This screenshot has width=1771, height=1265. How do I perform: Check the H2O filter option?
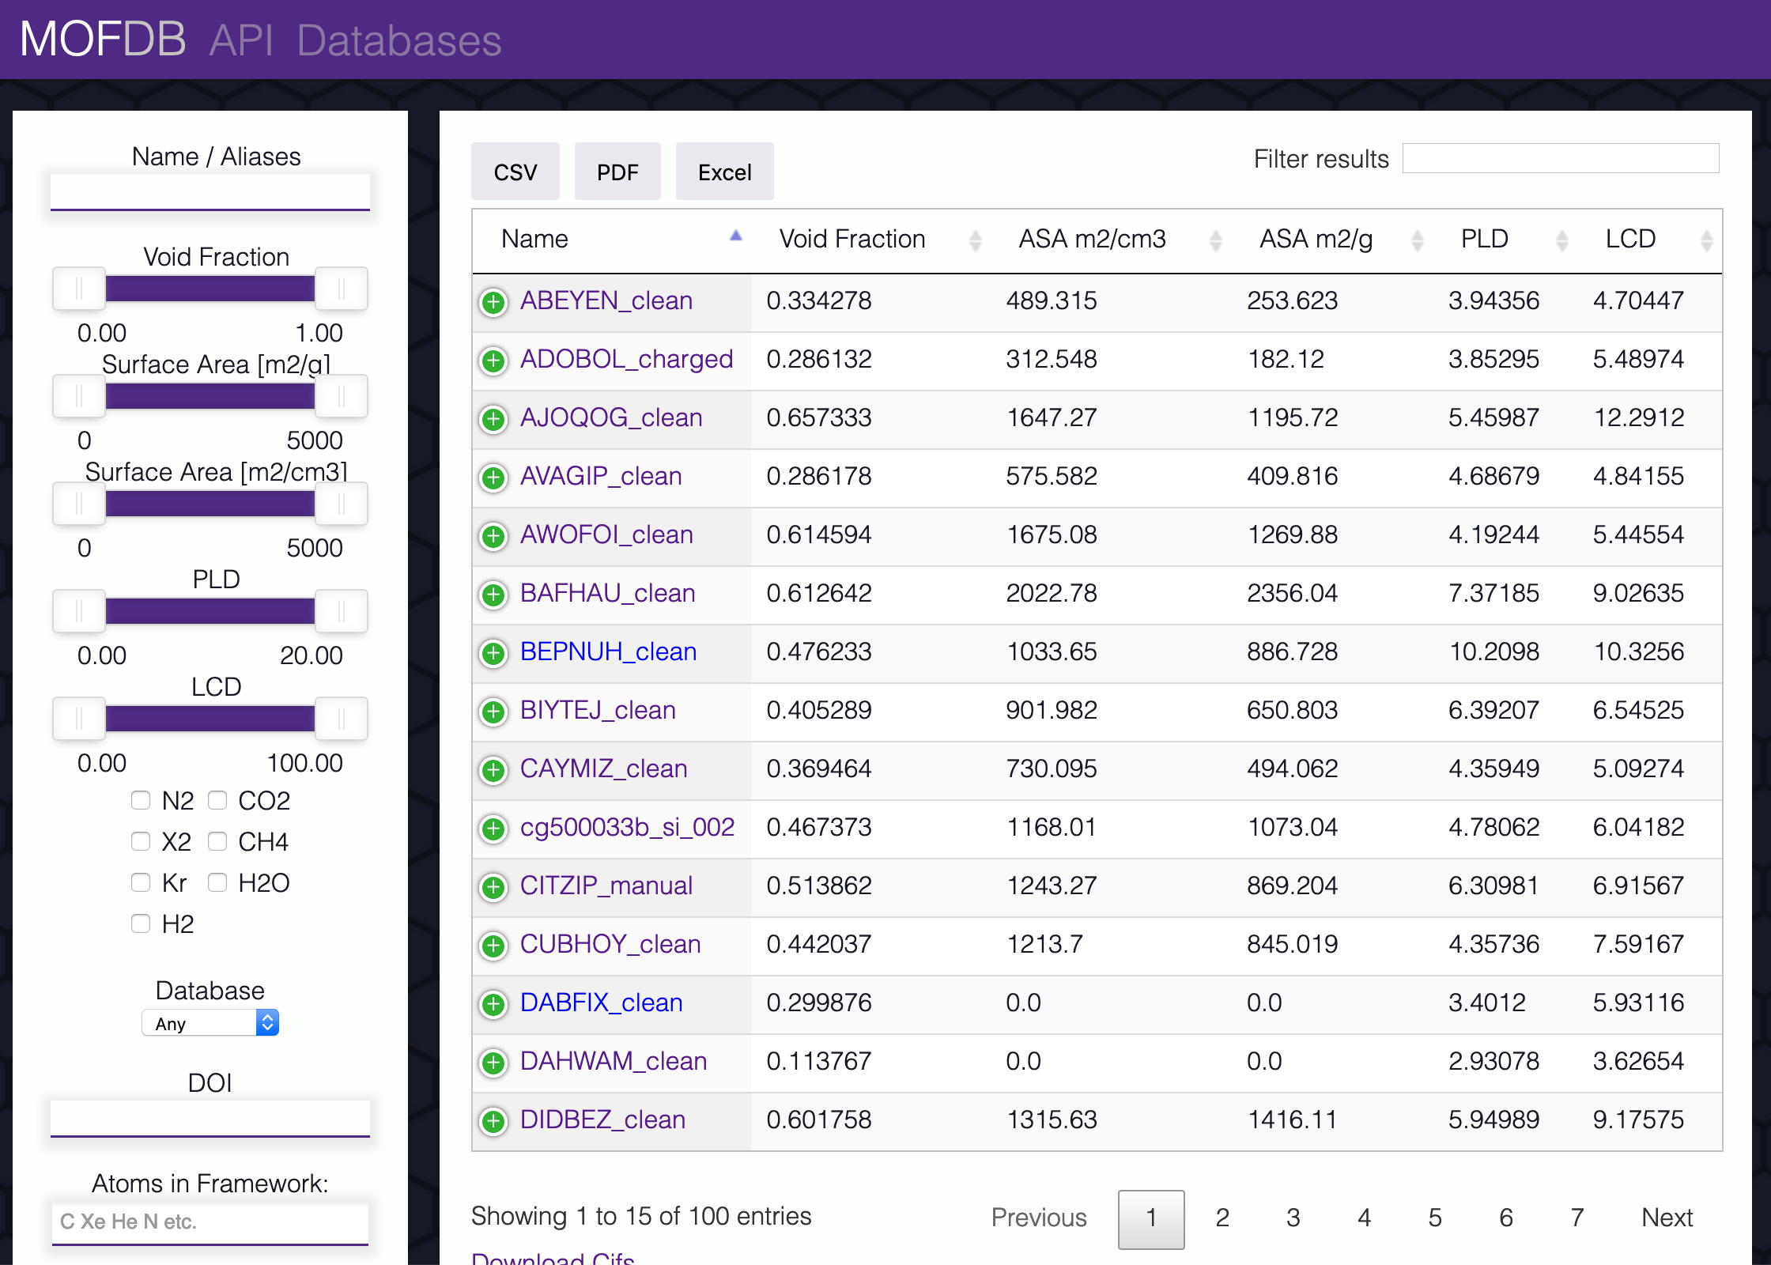coord(217,882)
